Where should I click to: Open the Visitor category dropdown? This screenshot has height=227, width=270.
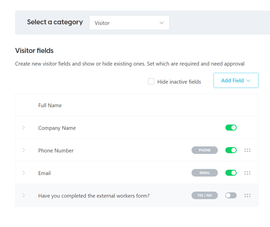(130, 23)
